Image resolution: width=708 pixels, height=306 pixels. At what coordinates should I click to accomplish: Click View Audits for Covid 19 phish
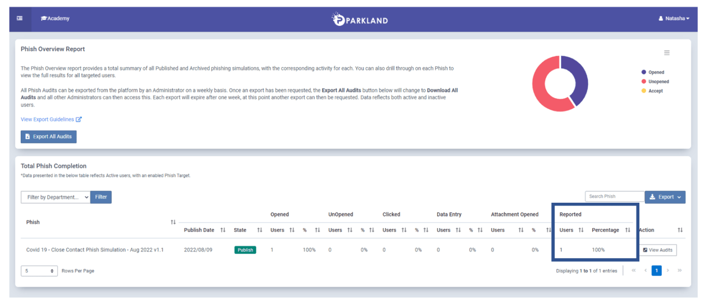[658, 250]
